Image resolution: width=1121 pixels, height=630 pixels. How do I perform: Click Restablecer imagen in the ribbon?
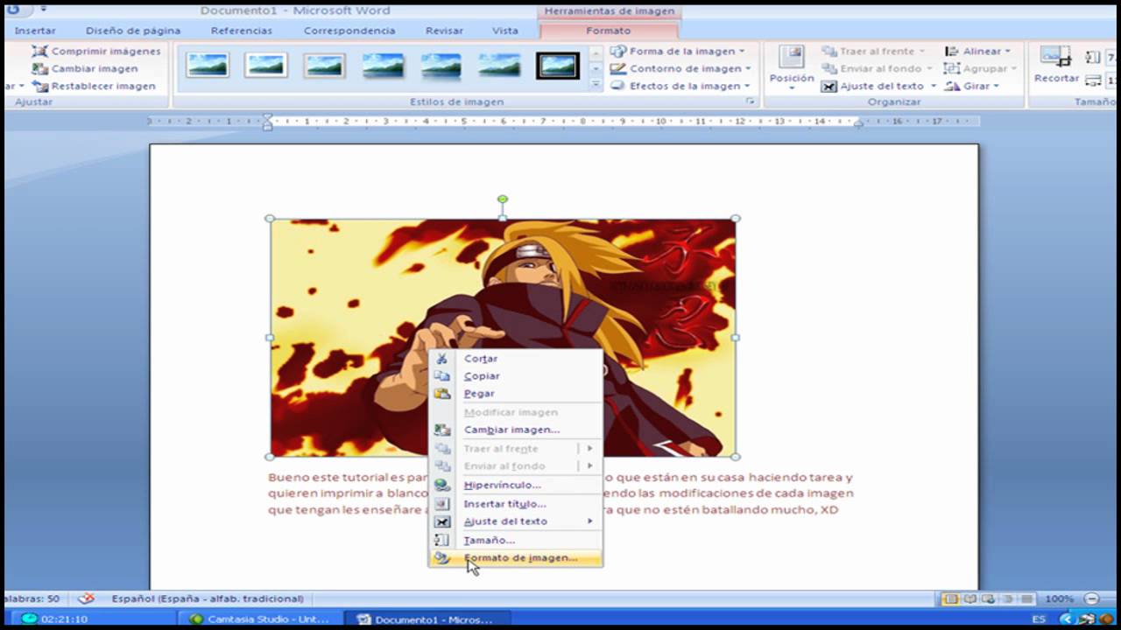pyautogui.click(x=94, y=86)
